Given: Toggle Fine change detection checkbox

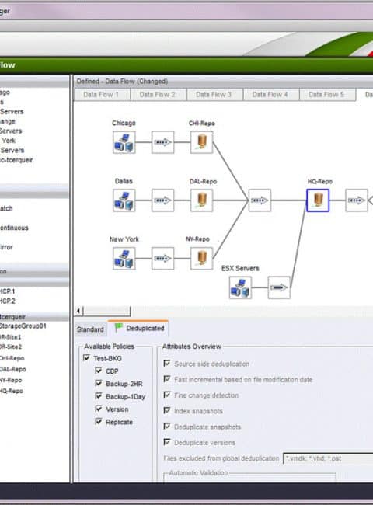Looking at the screenshot, I should coord(167,395).
